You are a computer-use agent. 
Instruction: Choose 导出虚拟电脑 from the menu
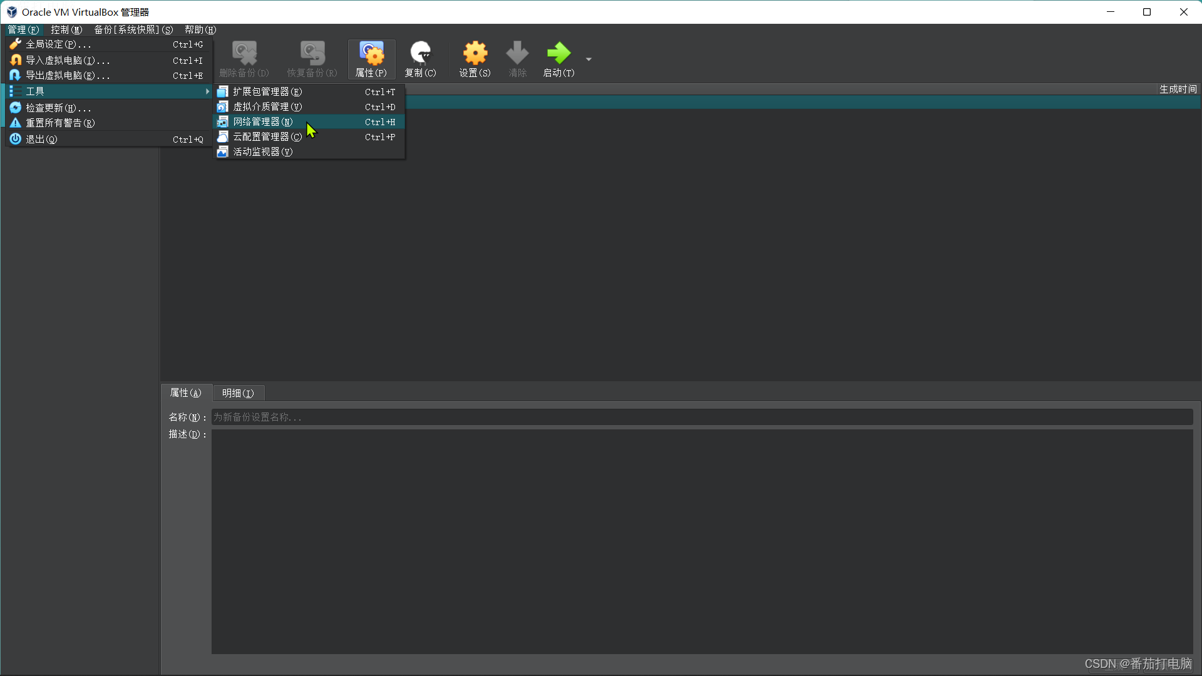point(109,75)
